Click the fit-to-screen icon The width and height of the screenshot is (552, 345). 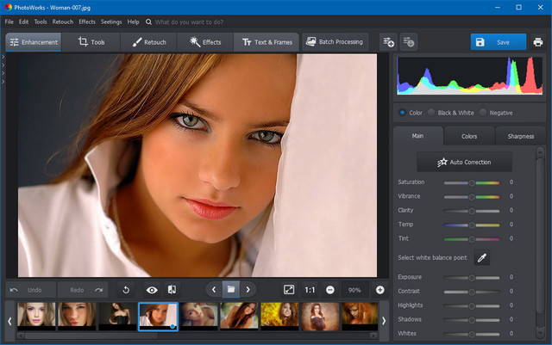(x=289, y=290)
